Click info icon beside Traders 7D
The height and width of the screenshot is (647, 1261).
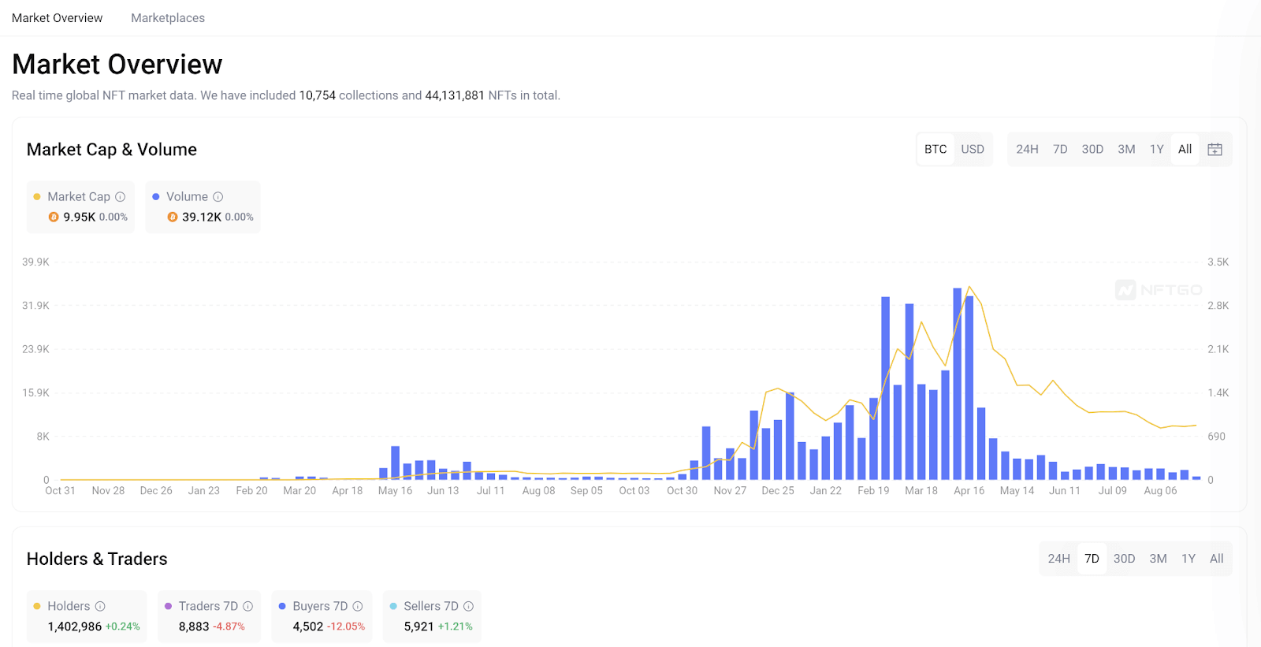point(247,606)
